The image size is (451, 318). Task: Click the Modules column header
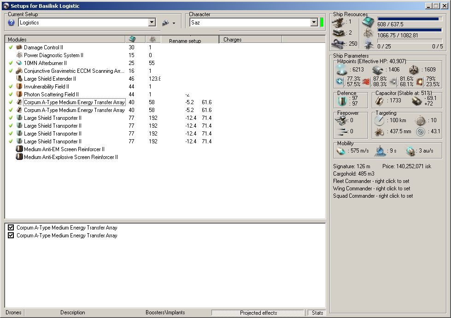(65, 40)
